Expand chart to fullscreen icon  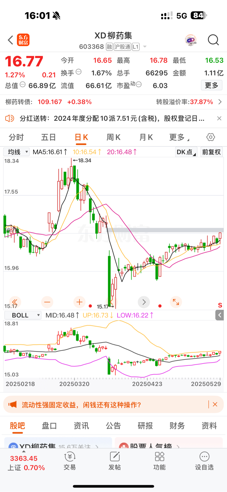[176, 302]
